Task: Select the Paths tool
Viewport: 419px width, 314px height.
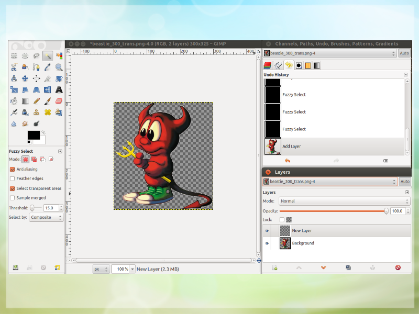Action: (x=36, y=67)
